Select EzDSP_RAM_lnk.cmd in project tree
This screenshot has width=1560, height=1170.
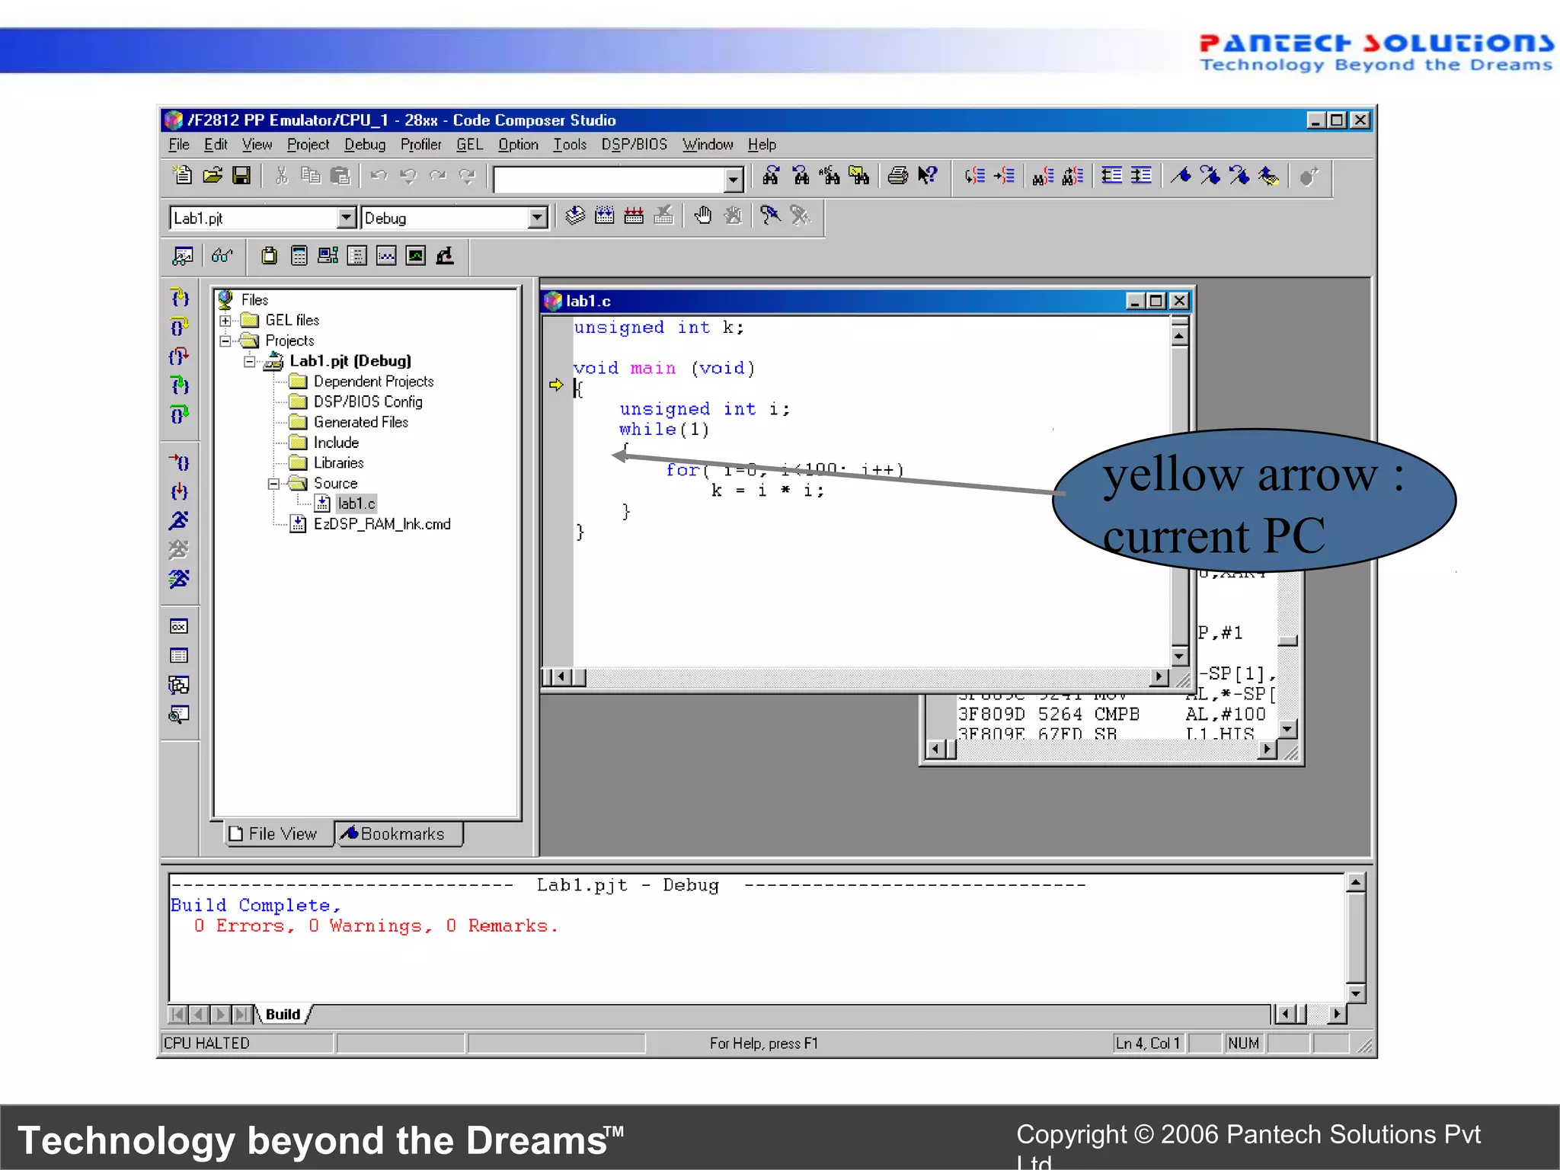(x=382, y=524)
